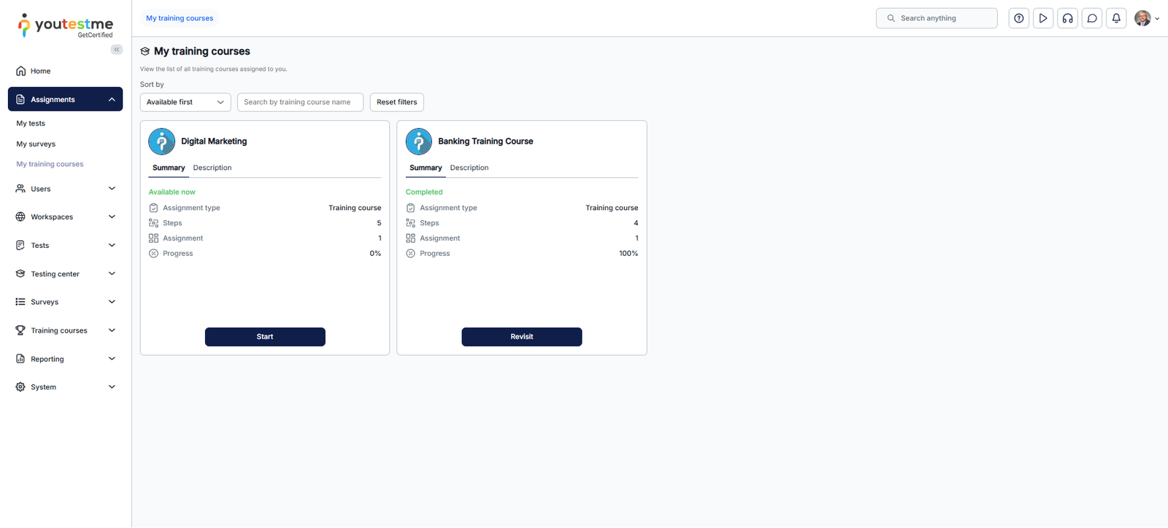The height and width of the screenshot is (528, 1168).
Task: Click the user profile avatar
Action: click(x=1142, y=18)
